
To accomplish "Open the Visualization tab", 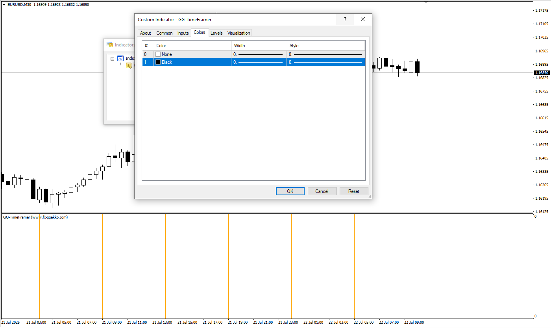I will coord(239,33).
